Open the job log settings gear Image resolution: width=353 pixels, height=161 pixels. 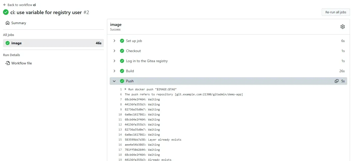[342, 27]
